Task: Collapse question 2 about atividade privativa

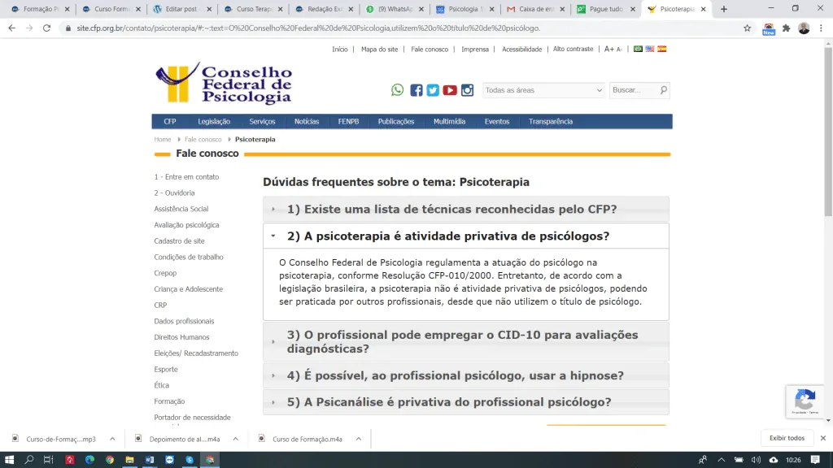Action: coord(448,236)
